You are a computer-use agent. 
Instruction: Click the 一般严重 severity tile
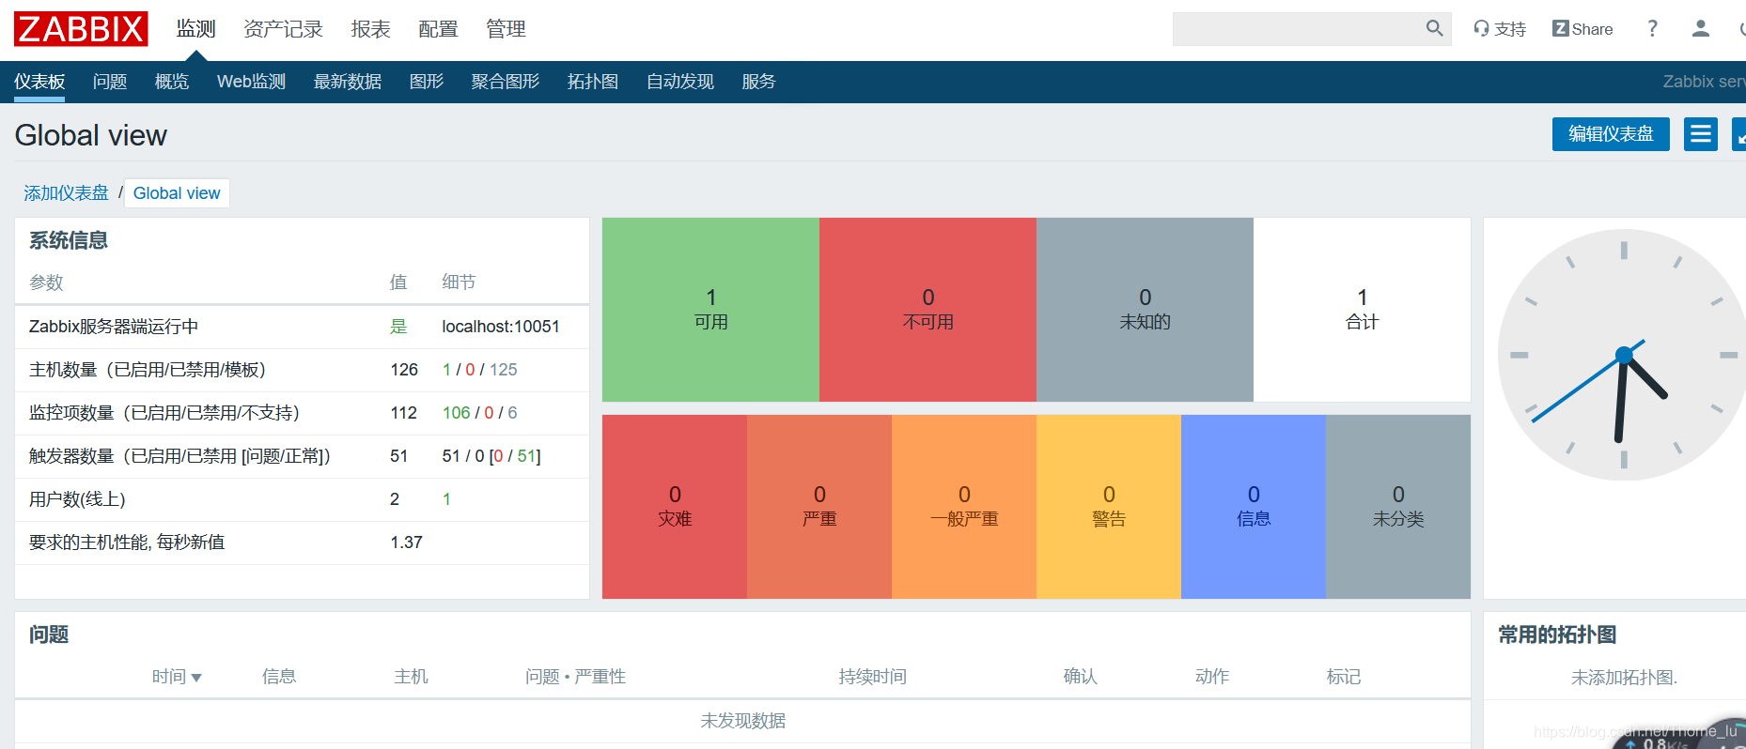coord(964,507)
